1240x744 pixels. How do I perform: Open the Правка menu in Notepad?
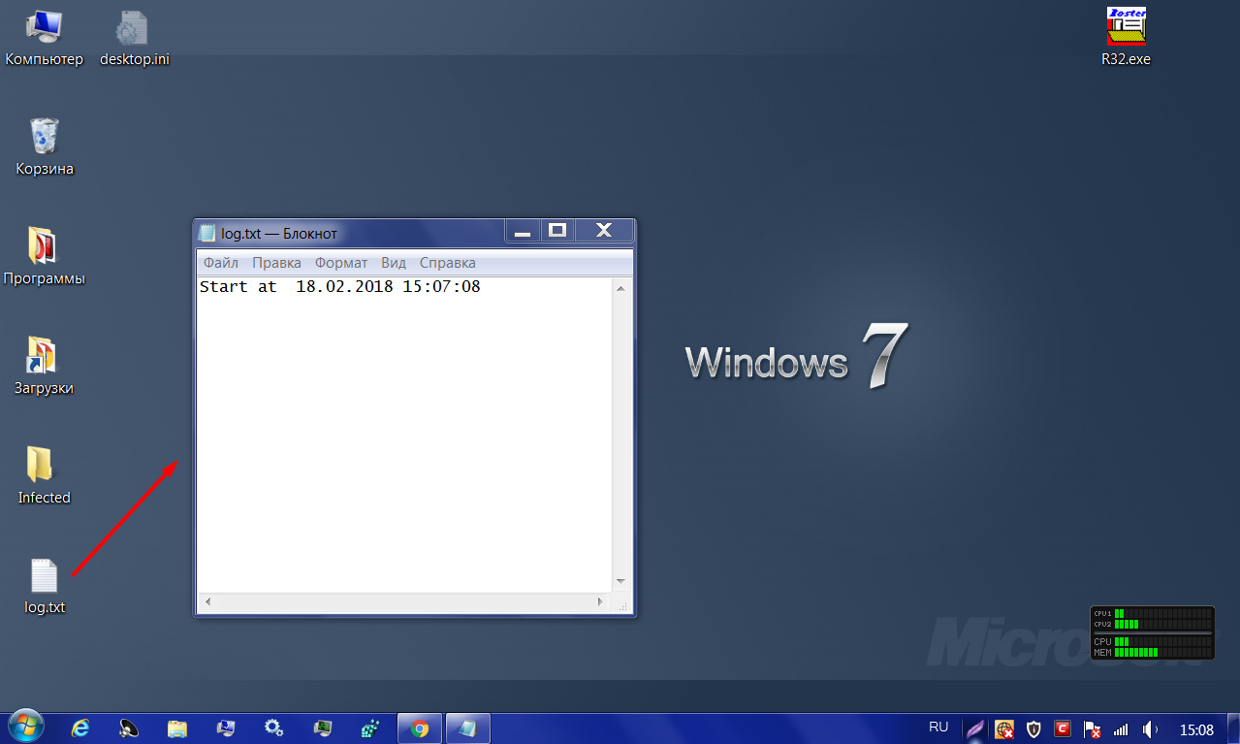click(x=276, y=263)
